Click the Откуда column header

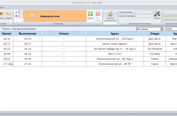(x=155, y=34)
